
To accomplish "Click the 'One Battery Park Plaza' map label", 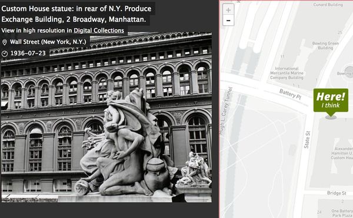I will pos(342,213).
